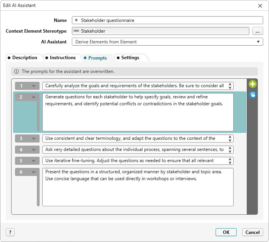The width and height of the screenshot is (269, 242).
Task: Expand prompt 5 with its chevron
Action: tap(34, 161)
